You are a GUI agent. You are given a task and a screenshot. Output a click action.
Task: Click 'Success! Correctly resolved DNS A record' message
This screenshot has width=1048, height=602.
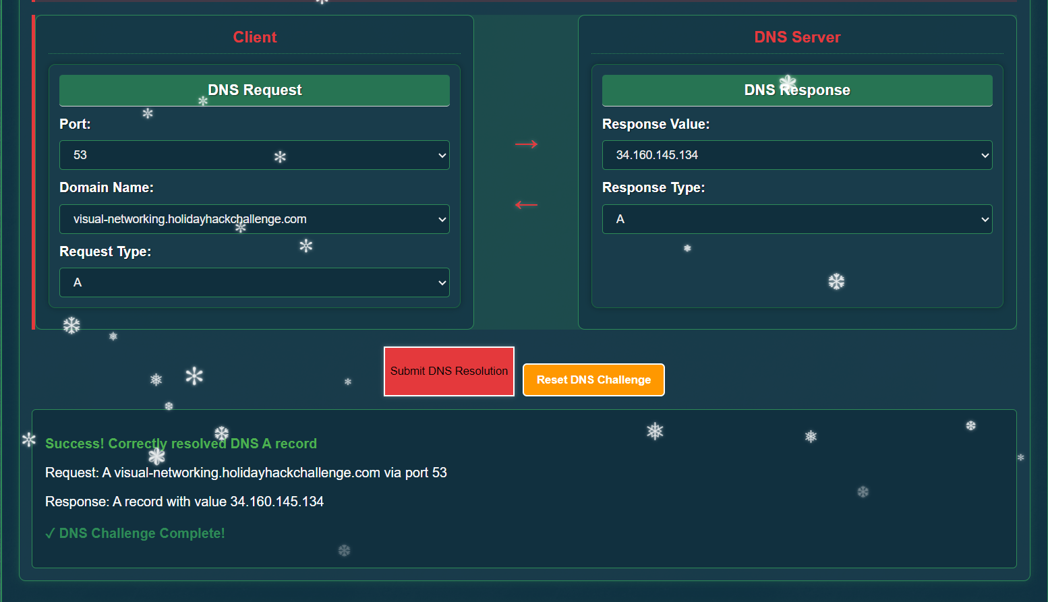pyautogui.click(x=181, y=444)
